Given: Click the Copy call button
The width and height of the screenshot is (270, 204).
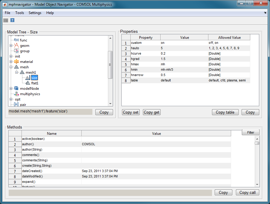Looking at the screenshot, I should (x=247, y=192).
